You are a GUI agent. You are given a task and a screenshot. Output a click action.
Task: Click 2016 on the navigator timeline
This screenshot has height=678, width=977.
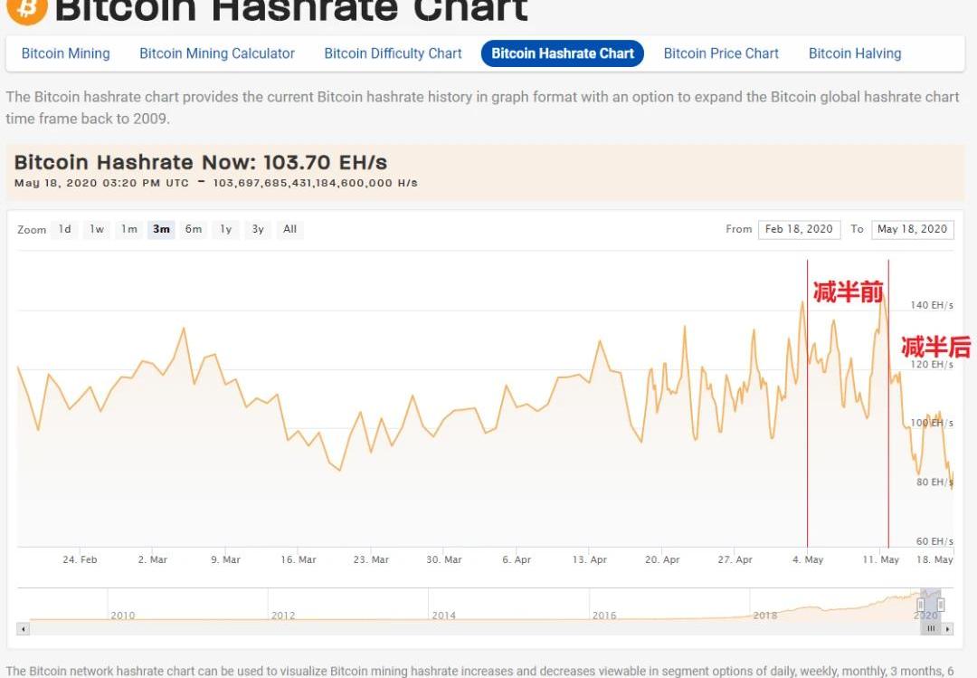[x=603, y=616]
